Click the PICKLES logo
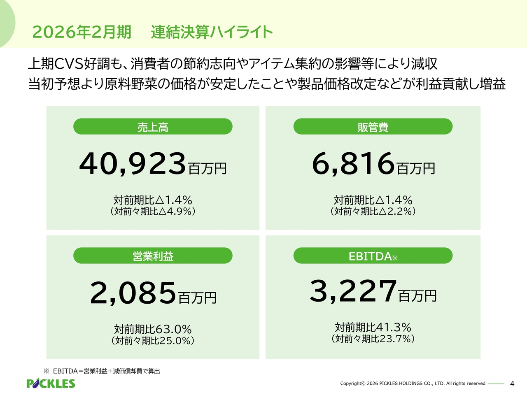This screenshot has width=527, height=395. tap(51, 383)
